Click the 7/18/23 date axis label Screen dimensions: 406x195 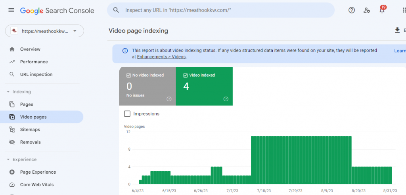coord(264,191)
